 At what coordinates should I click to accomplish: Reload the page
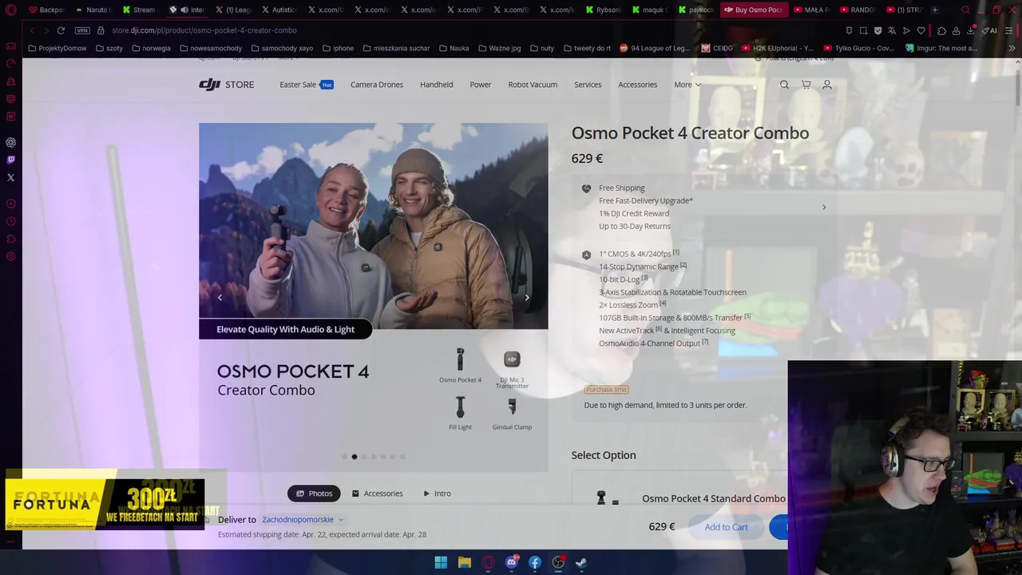pyautogui.click(x=61, y=30)
